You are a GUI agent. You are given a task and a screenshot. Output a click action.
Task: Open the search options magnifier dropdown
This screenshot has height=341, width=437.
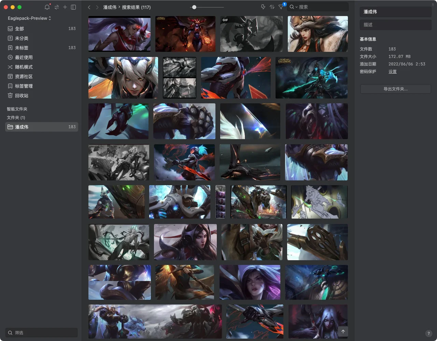pos(293,7)
